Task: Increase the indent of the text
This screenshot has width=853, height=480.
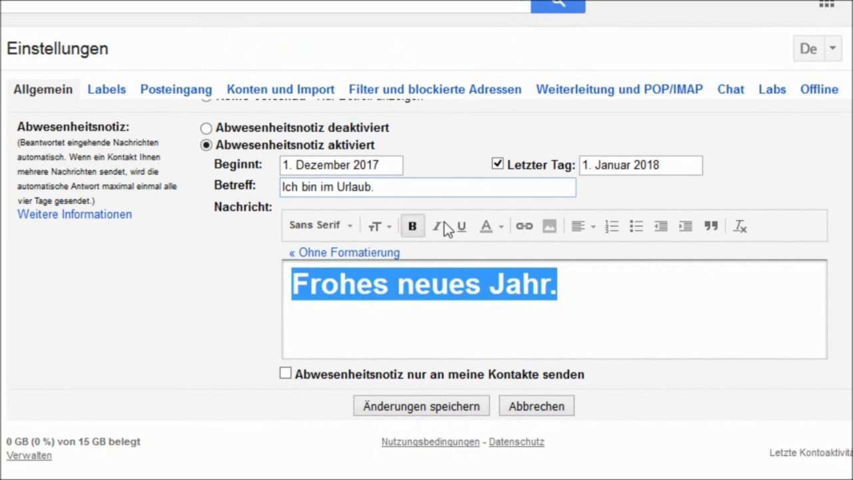Action: tap(686, 227)
